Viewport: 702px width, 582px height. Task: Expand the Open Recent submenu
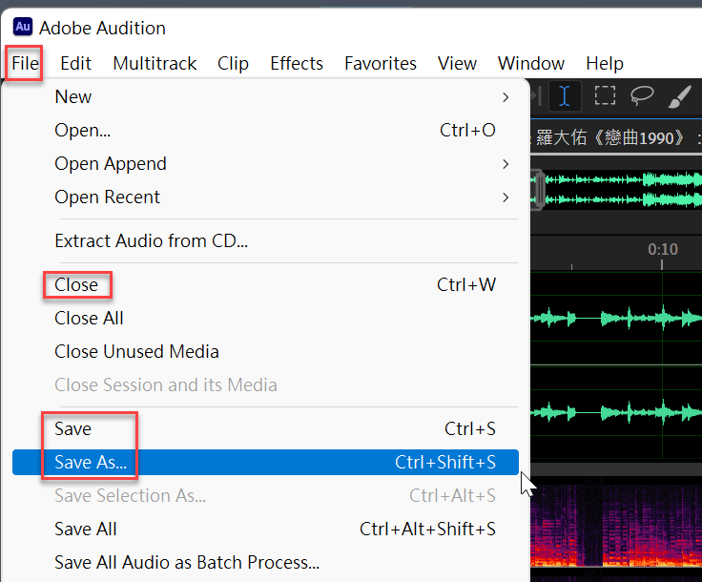[x=265, y=197]
